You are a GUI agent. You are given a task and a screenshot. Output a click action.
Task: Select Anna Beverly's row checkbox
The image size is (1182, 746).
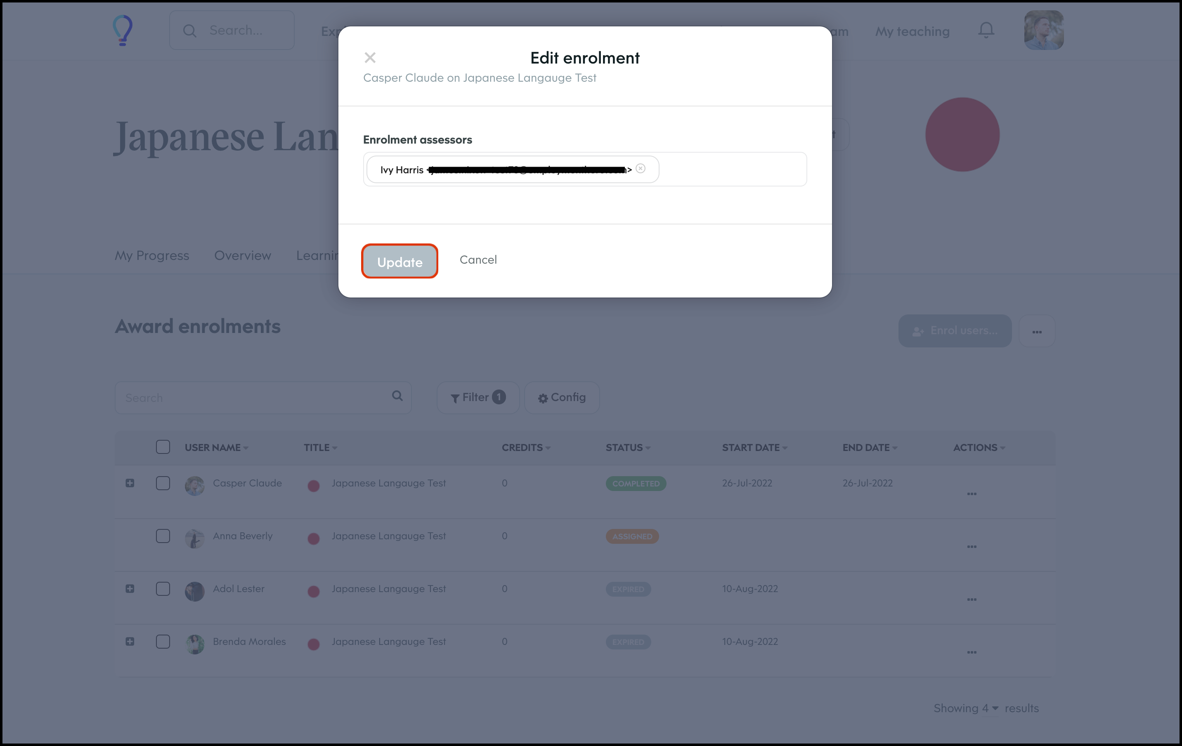163,536
